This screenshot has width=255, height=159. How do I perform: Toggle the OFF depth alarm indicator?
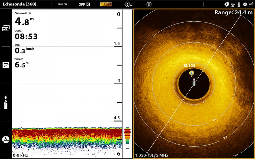pos(85,4)
